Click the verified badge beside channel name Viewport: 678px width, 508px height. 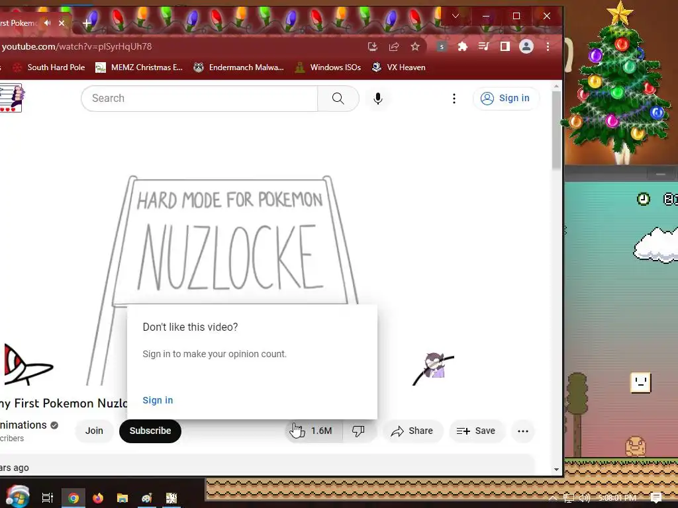point(54,425)
